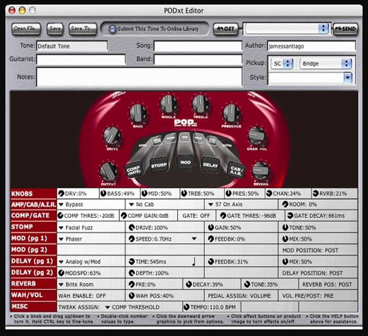This screenshot has width=368, height=336.
Task: Open the mod speed note-value dropdown arrow
Action: 194,239
